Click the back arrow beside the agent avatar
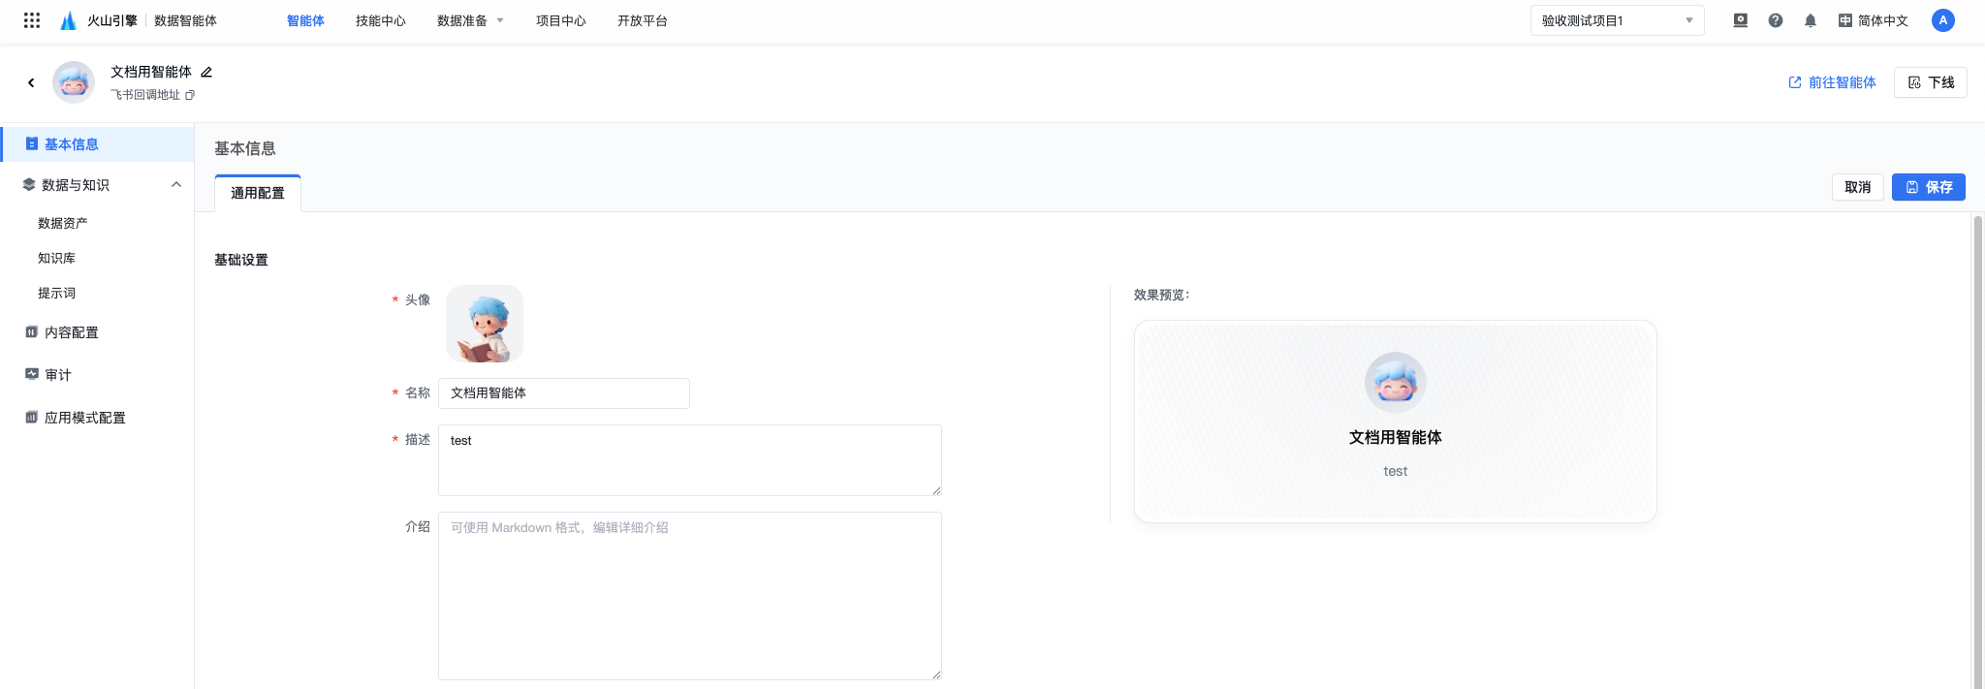This screenshot has width=1985, height=689. [x=31, y=83]
